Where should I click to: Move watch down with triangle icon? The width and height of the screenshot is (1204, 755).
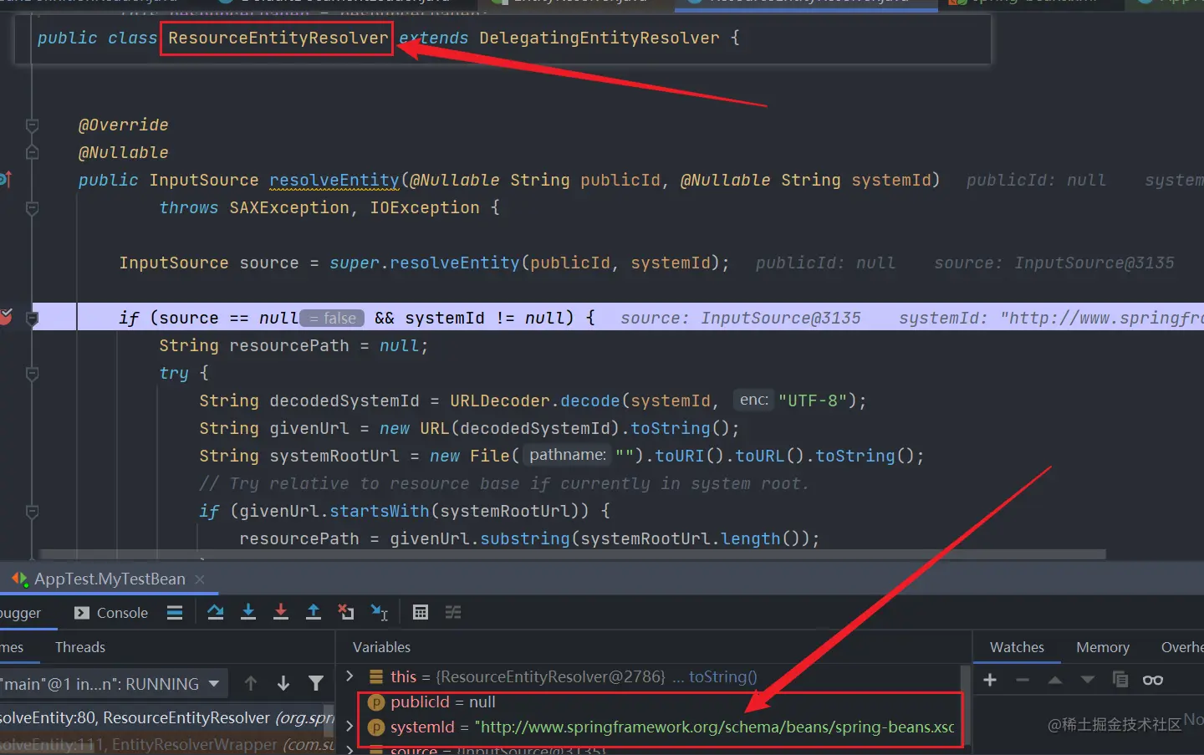pos(1088,680)
